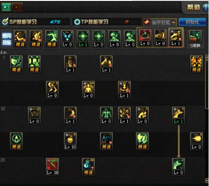Click the stopwatch skill icon in row 20
This screenshot has height=186, width=209.
pos(88,167)
